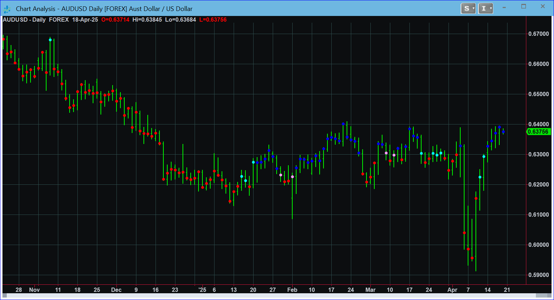The width and height of the screenshot is (554, 300).
Task: Click the 'L=0.63756' last value
Action: click(213, 20)
